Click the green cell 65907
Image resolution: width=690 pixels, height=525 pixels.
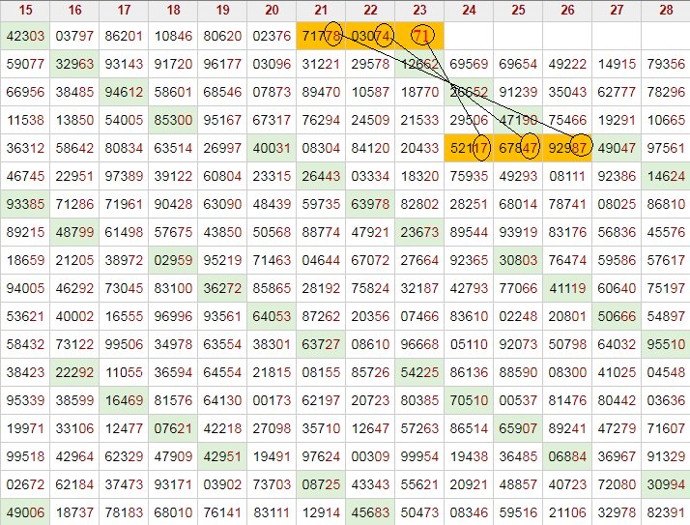(518, 428)
